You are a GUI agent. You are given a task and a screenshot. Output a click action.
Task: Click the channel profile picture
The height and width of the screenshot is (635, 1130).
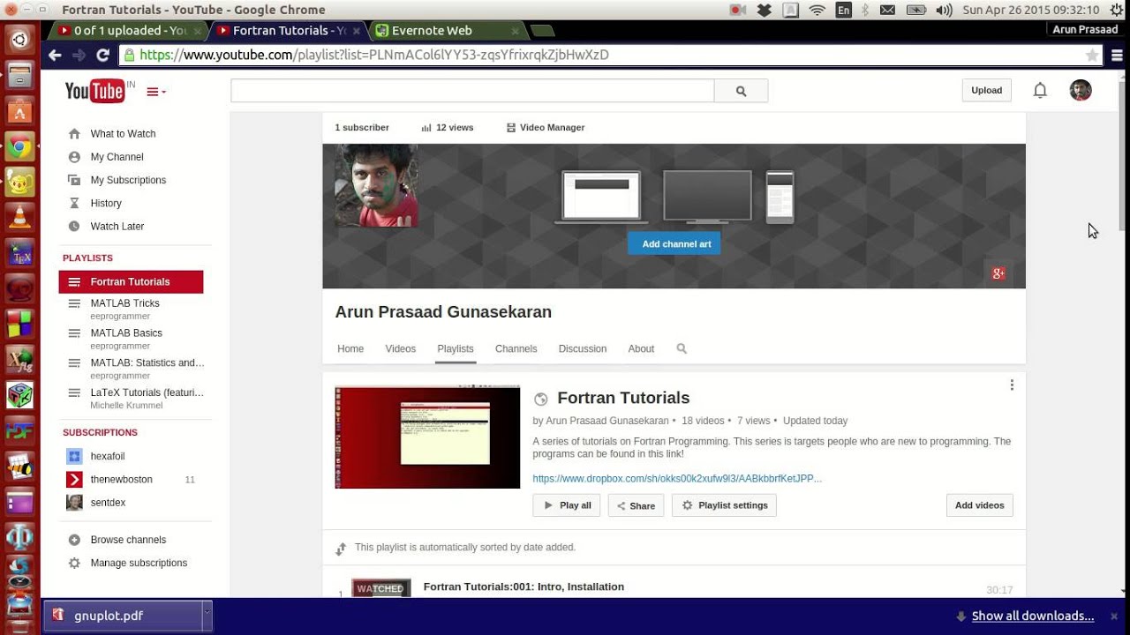tap(376, 185)
